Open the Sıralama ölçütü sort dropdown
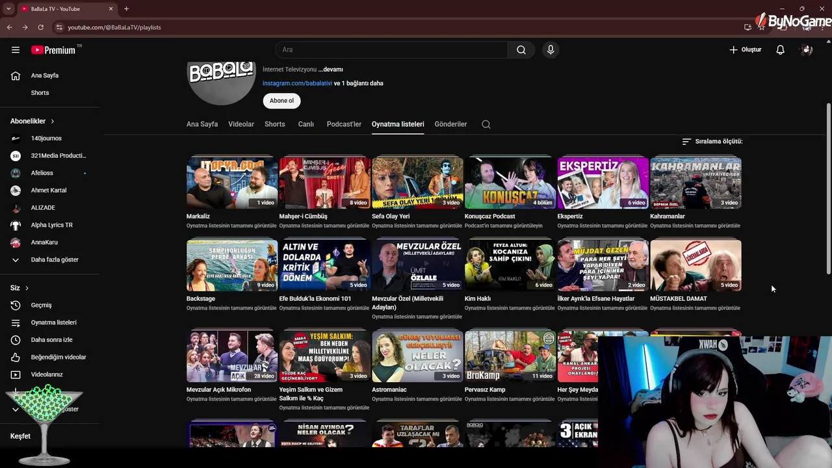This screenshot has height=468, width=832. click(x=712, y=141)
